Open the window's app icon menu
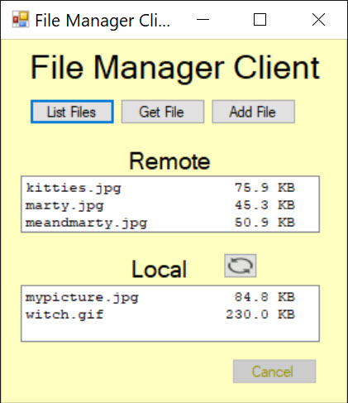 pos(21,20)
